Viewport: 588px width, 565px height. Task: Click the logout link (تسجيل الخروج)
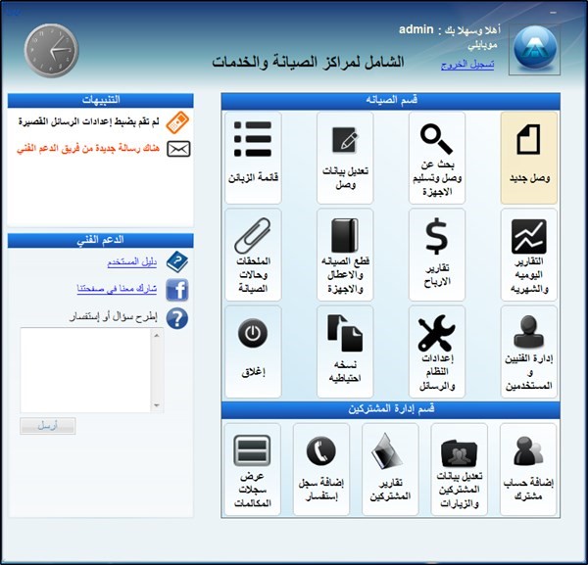pos(467,65)
